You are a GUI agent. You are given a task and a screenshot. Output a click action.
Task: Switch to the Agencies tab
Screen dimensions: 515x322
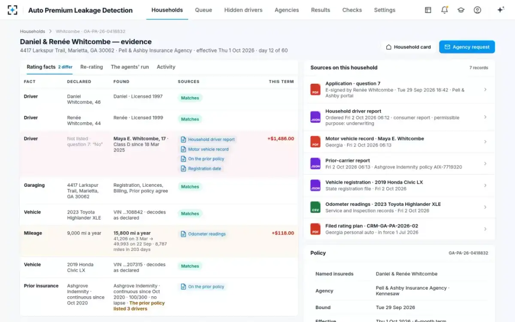(287, 10)
